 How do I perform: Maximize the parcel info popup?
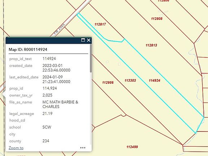83,40
